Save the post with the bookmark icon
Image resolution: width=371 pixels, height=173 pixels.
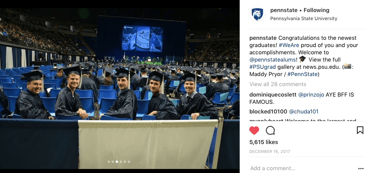click(360, 130)
